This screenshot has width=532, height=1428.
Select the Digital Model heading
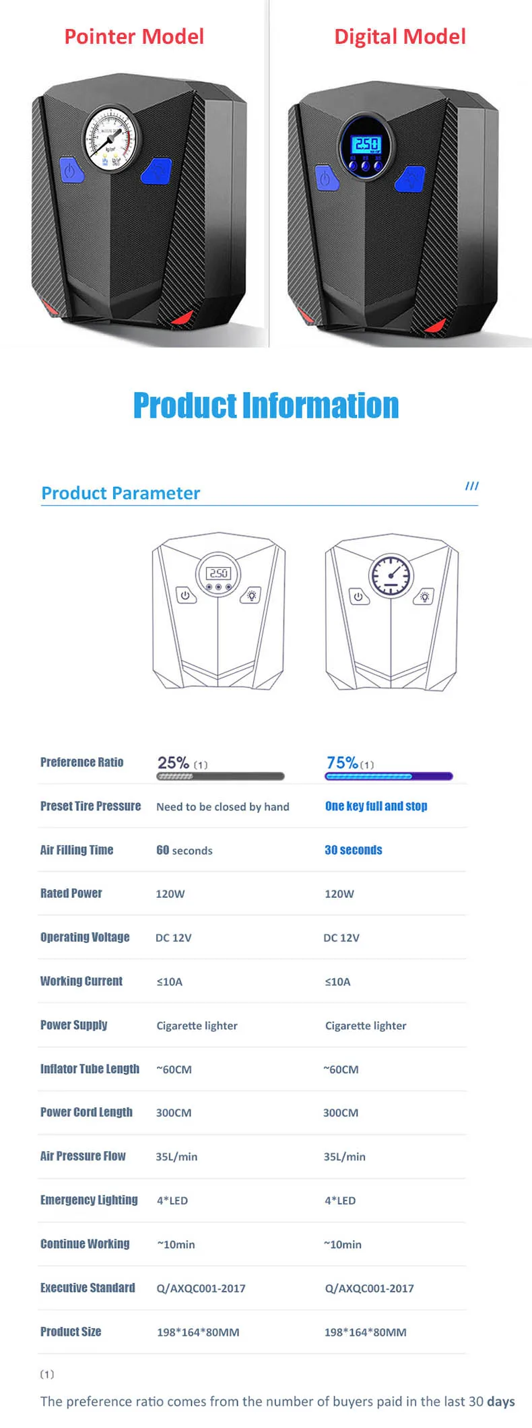400,36
